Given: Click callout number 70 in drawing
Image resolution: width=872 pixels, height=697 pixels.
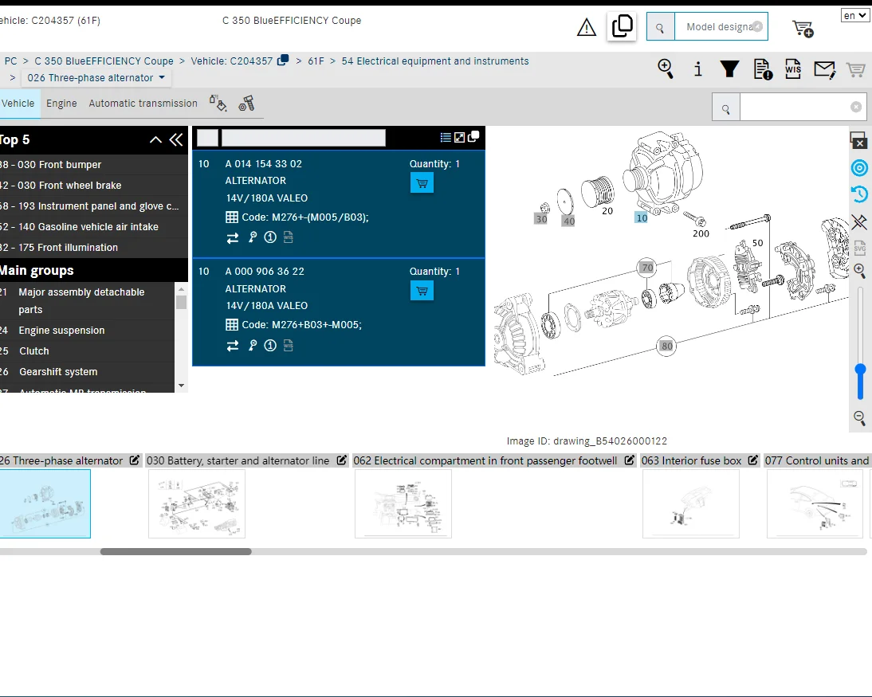Looking at the screenshot, I should tap(647, 268).
